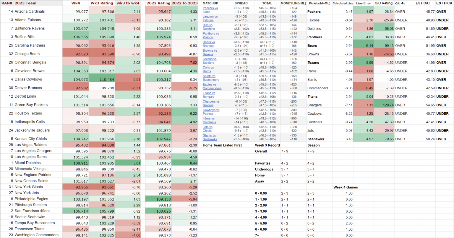This screenshot has width=454, height=238.
Task: Select the wk3 to wk4 header cell
Action: pos(128,3)
